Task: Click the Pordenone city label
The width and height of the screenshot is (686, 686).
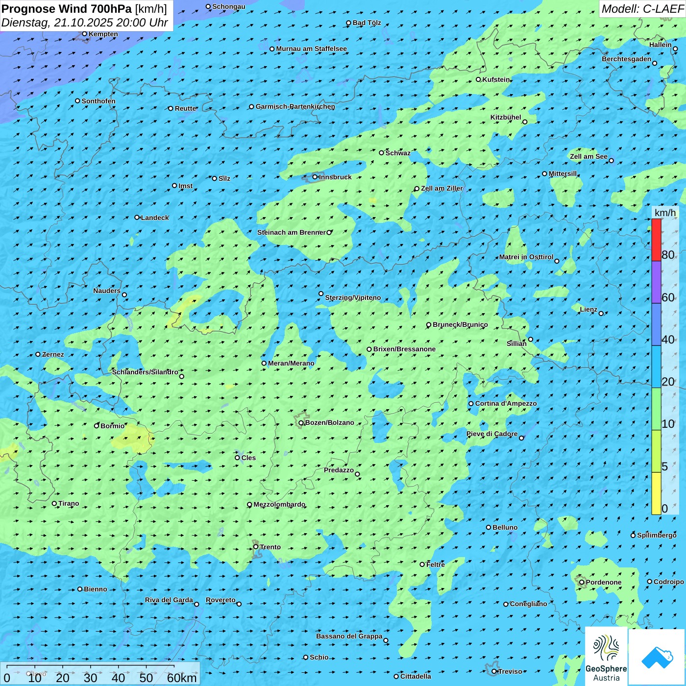Action: 604,582
